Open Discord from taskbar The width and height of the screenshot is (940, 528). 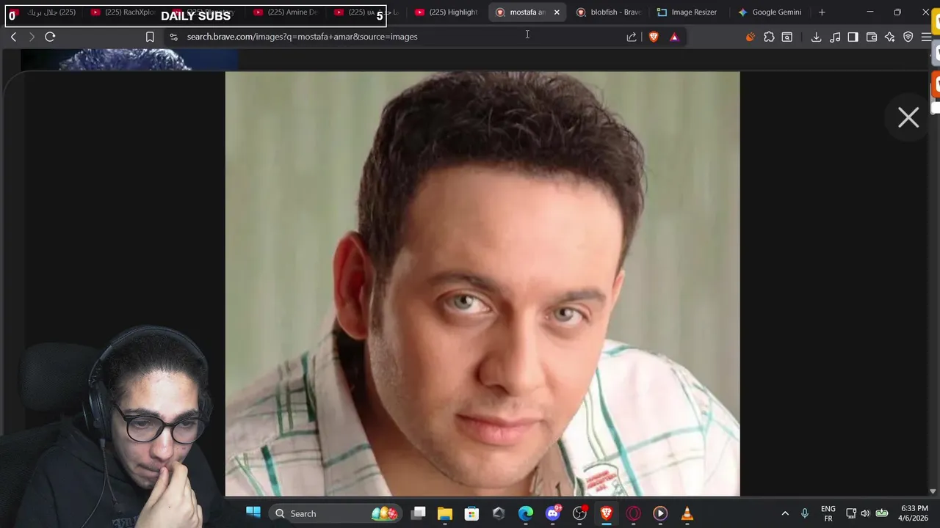click(x=553, y=513)
